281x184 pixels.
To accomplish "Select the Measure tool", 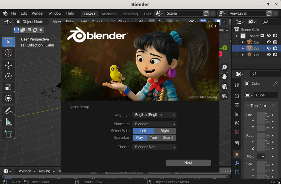I will pyautogui.click(x=9, y=122).
